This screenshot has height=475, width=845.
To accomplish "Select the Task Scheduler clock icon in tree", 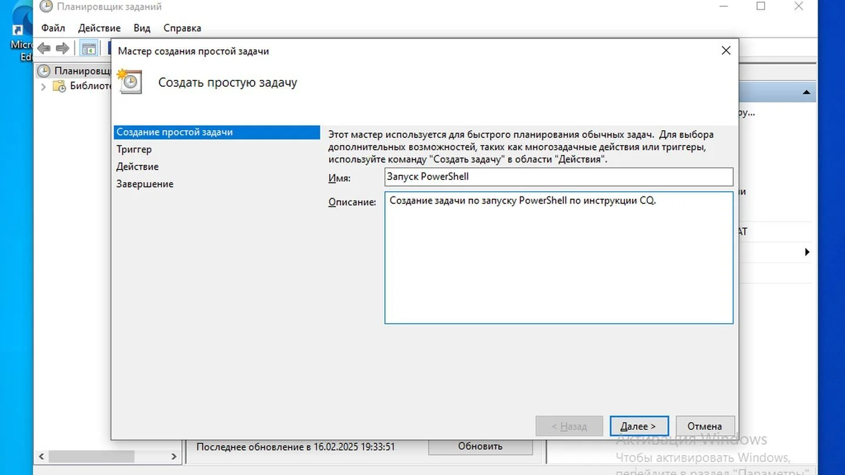I will point(44,71).
